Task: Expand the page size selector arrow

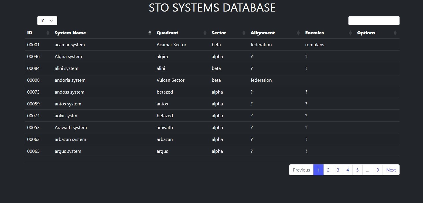Action: point(51,21)
